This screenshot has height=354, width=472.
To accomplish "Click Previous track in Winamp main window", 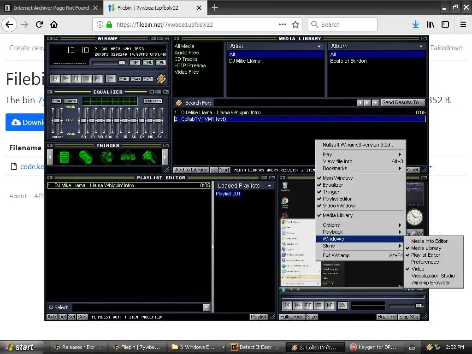I will point(55,79).
